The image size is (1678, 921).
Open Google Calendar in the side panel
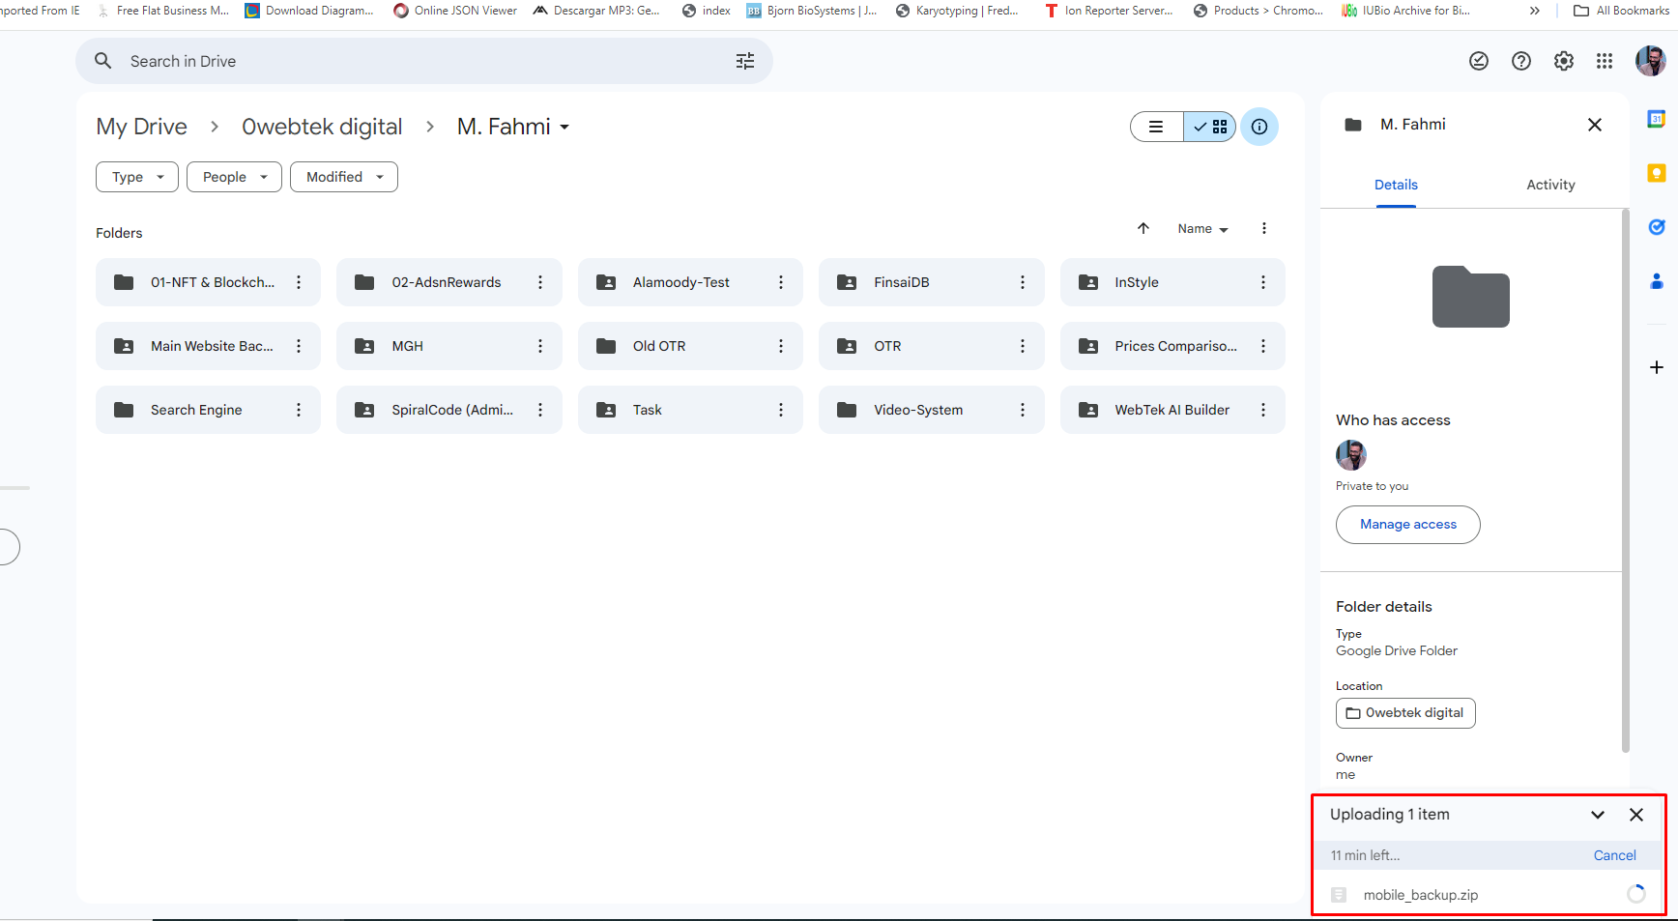(x=1656, y=119)
